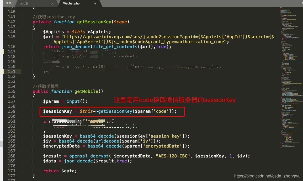Click closing brace on line 172
The width and height of the screenshot is (303, 181).
tap(34, 176)
